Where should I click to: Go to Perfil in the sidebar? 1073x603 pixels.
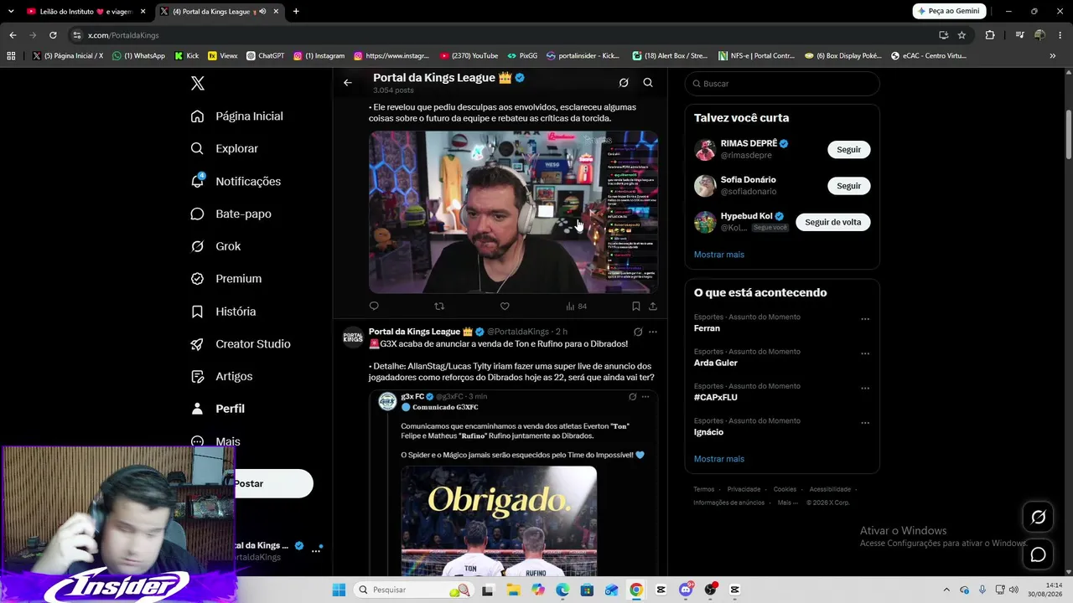point(218,409)
